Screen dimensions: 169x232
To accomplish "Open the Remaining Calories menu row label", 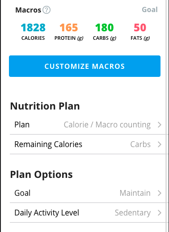I will coord(48,144).
